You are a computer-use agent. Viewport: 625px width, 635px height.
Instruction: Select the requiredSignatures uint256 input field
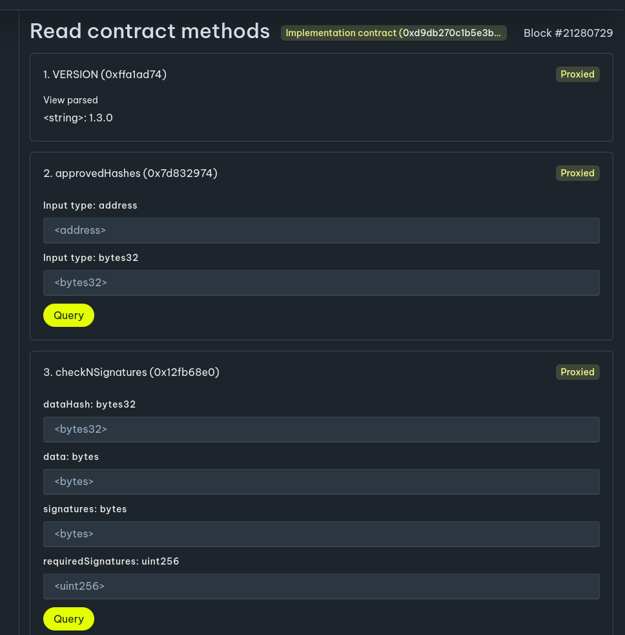click(321, 586)
